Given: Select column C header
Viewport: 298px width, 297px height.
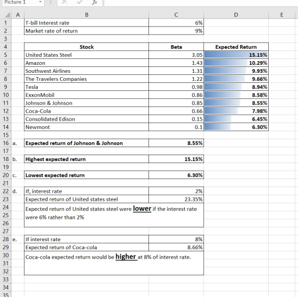Looking at the screenshot, I should [176, 15].
